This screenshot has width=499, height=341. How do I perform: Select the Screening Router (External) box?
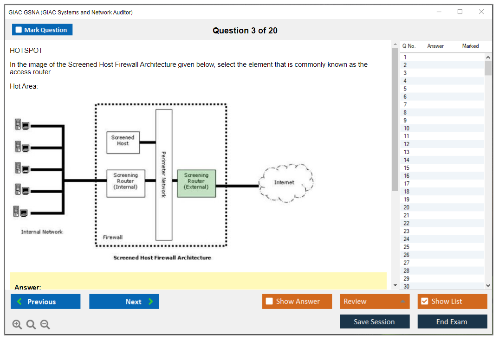[x=196, y=183]
